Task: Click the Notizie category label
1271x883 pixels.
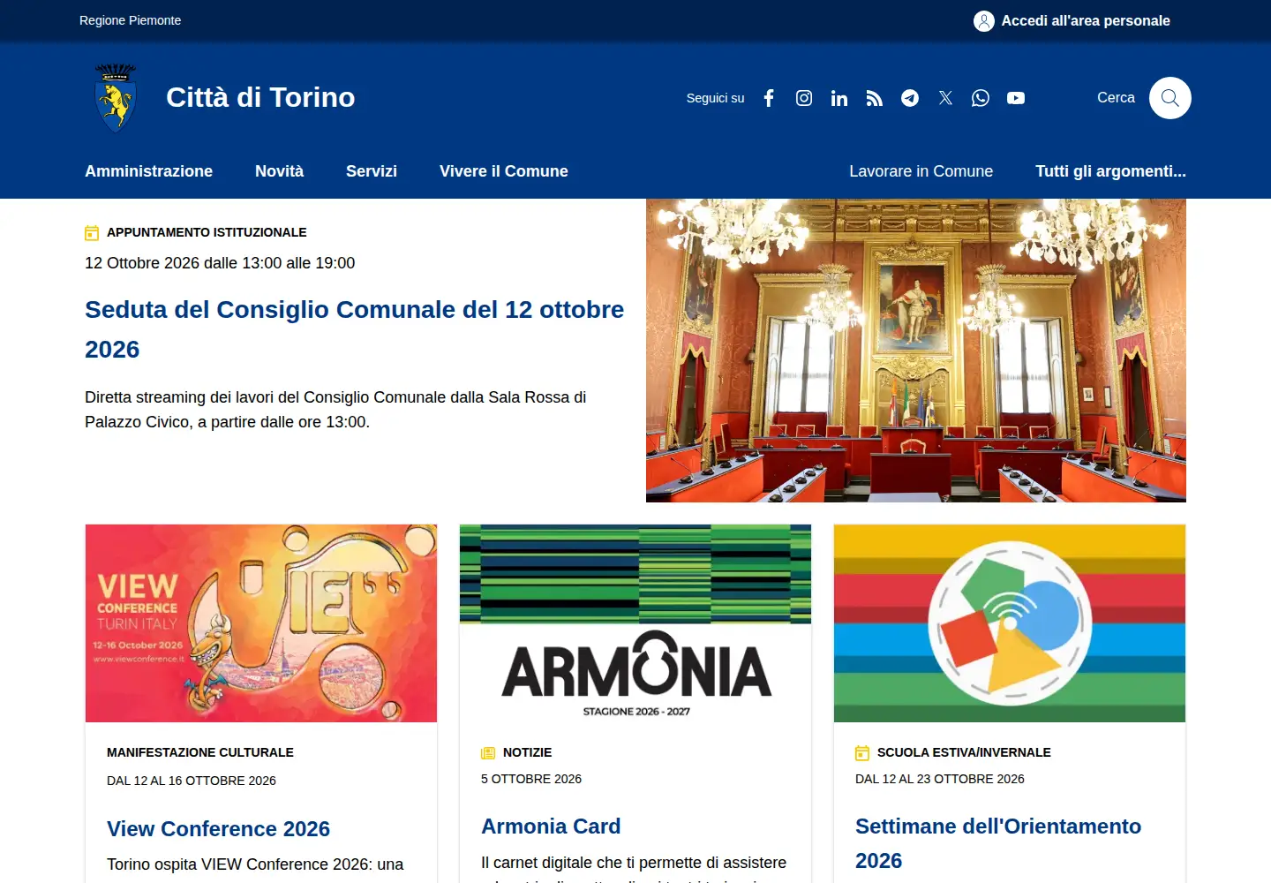Action: pos(527,752)
